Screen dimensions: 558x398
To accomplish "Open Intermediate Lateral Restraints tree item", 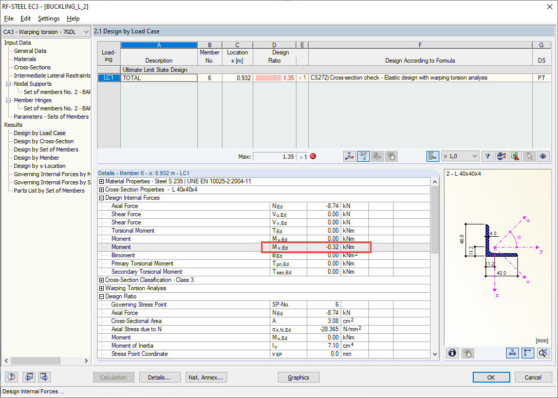I will (x=52, y=75).
